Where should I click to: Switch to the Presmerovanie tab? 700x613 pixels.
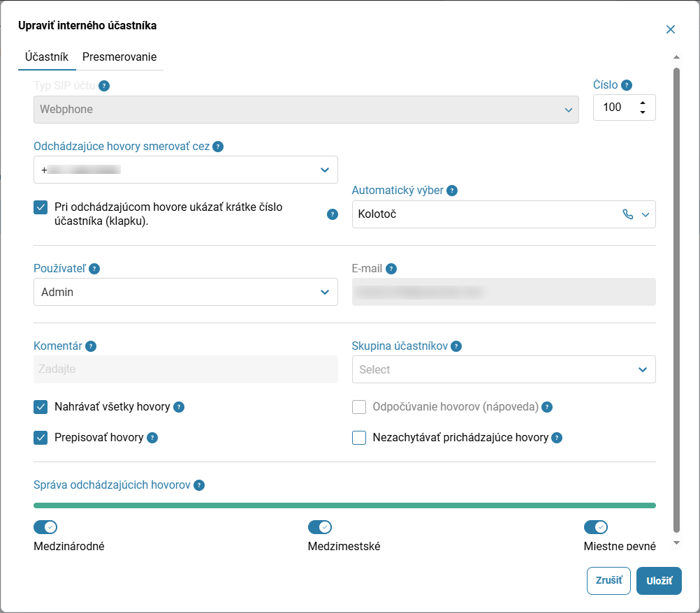pyautogui.click(x=119, y=57)
